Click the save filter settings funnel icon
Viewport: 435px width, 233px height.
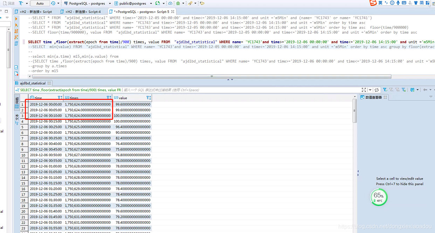398,90
